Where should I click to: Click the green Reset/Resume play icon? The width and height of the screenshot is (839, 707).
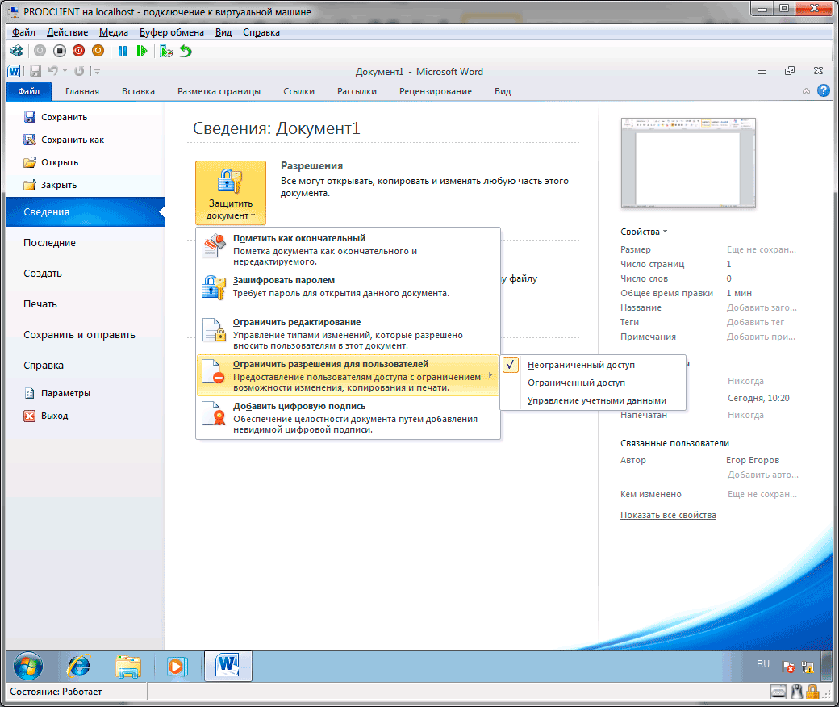142,51
